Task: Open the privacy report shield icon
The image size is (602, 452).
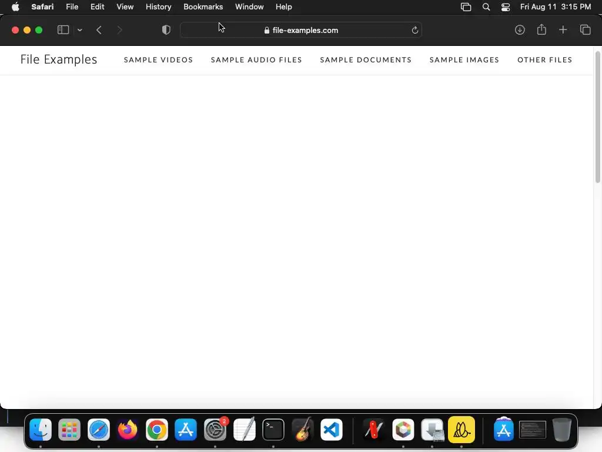Action: [x=166, y=30]
